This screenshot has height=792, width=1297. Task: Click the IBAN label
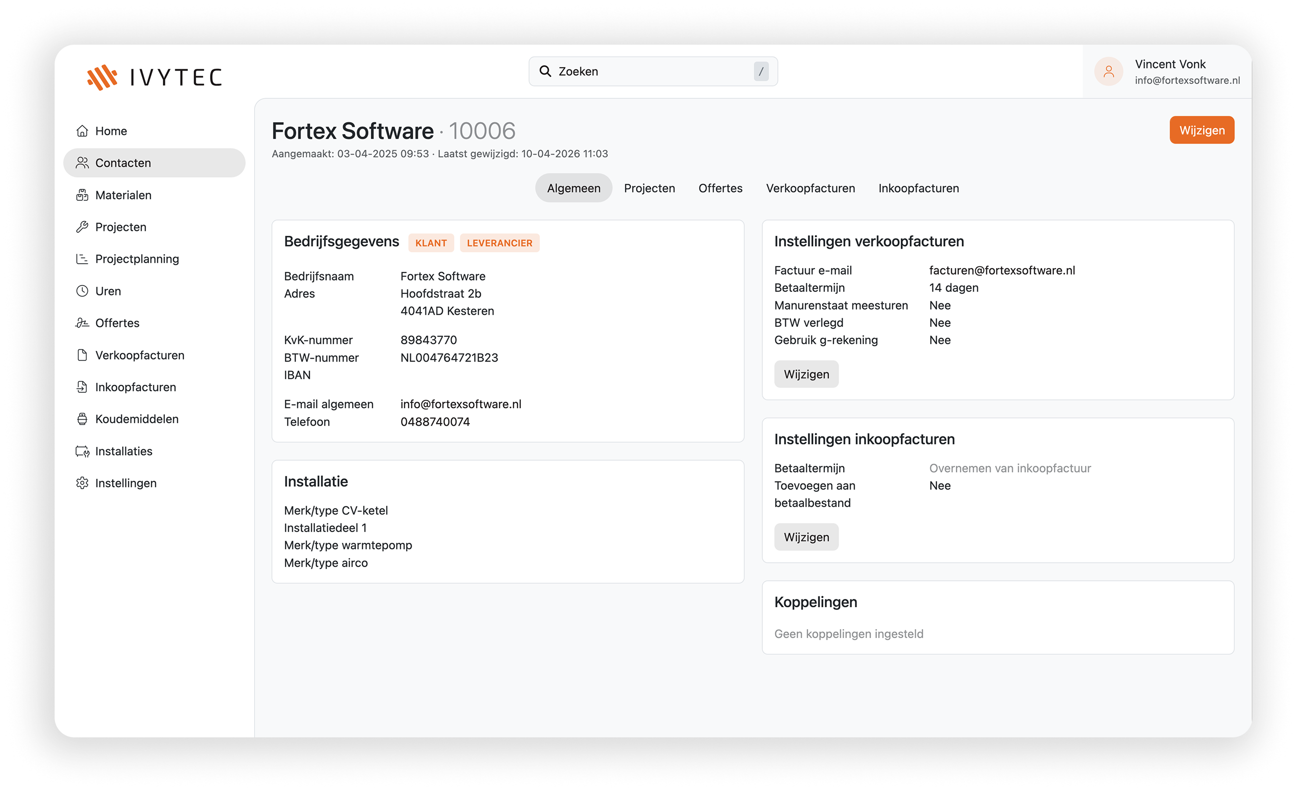pyautogui.click(x=297, y=375)
